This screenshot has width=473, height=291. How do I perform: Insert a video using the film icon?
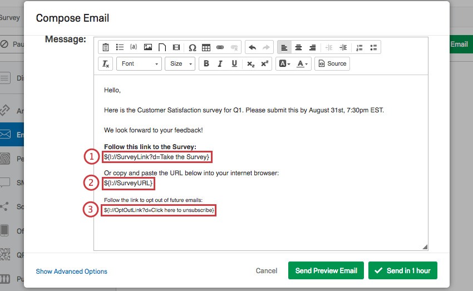point(176,47)
